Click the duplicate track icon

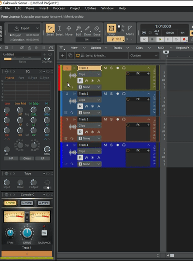(70, 55)
